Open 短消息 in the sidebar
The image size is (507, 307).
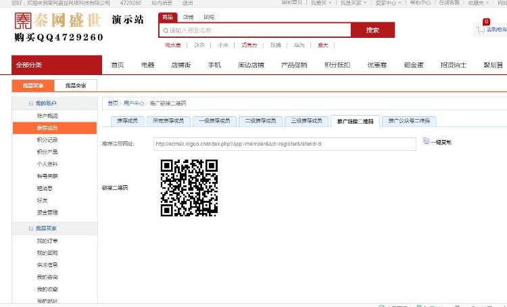click(45, 188)
